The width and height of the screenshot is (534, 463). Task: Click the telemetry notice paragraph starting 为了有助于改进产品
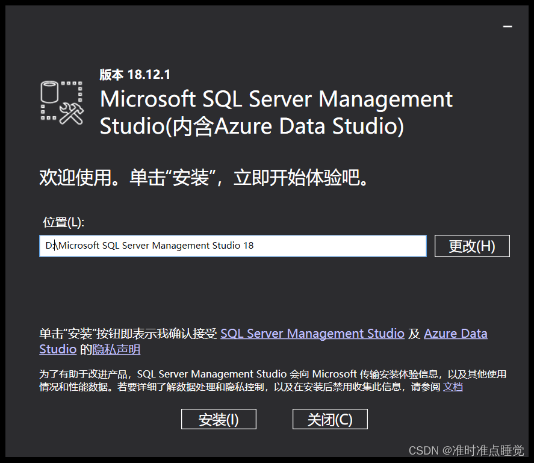tap(271, 381)
